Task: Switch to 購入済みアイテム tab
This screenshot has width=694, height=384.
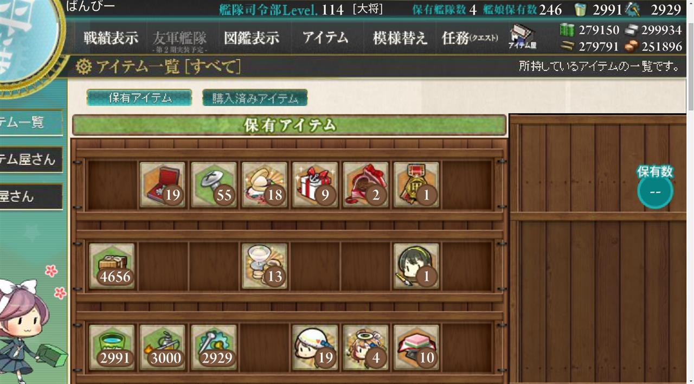Action: (x=255, y=98)
